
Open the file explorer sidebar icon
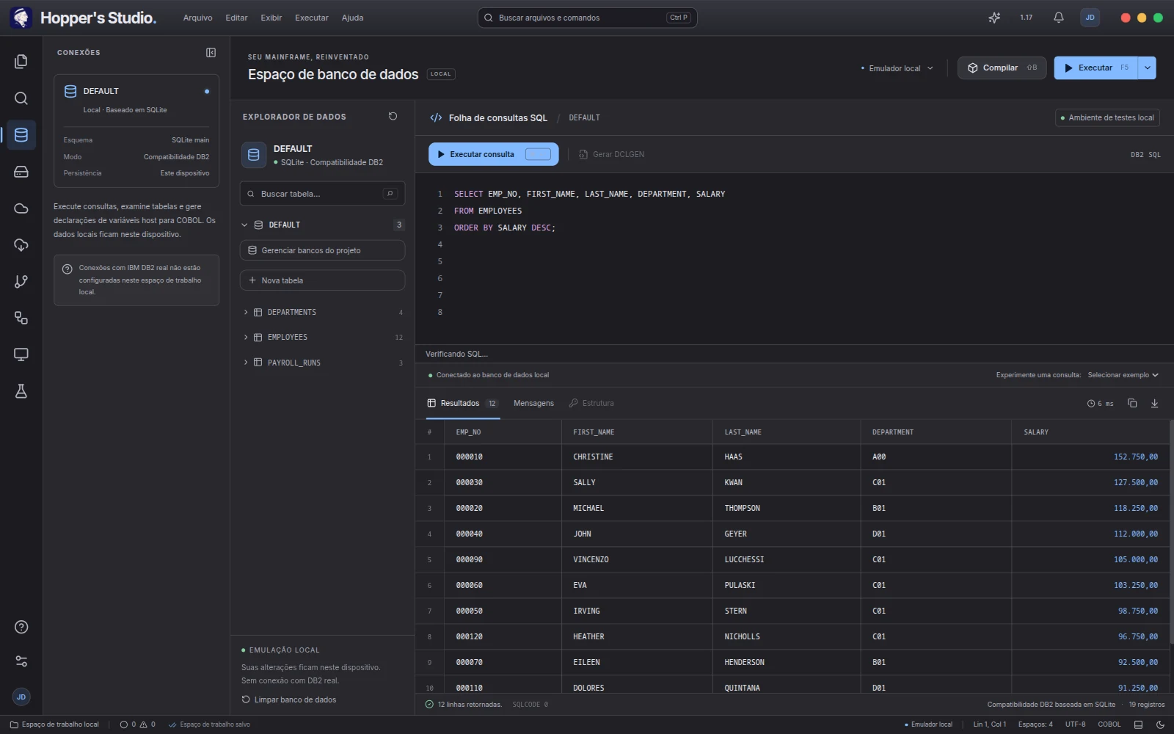(21, 62)
